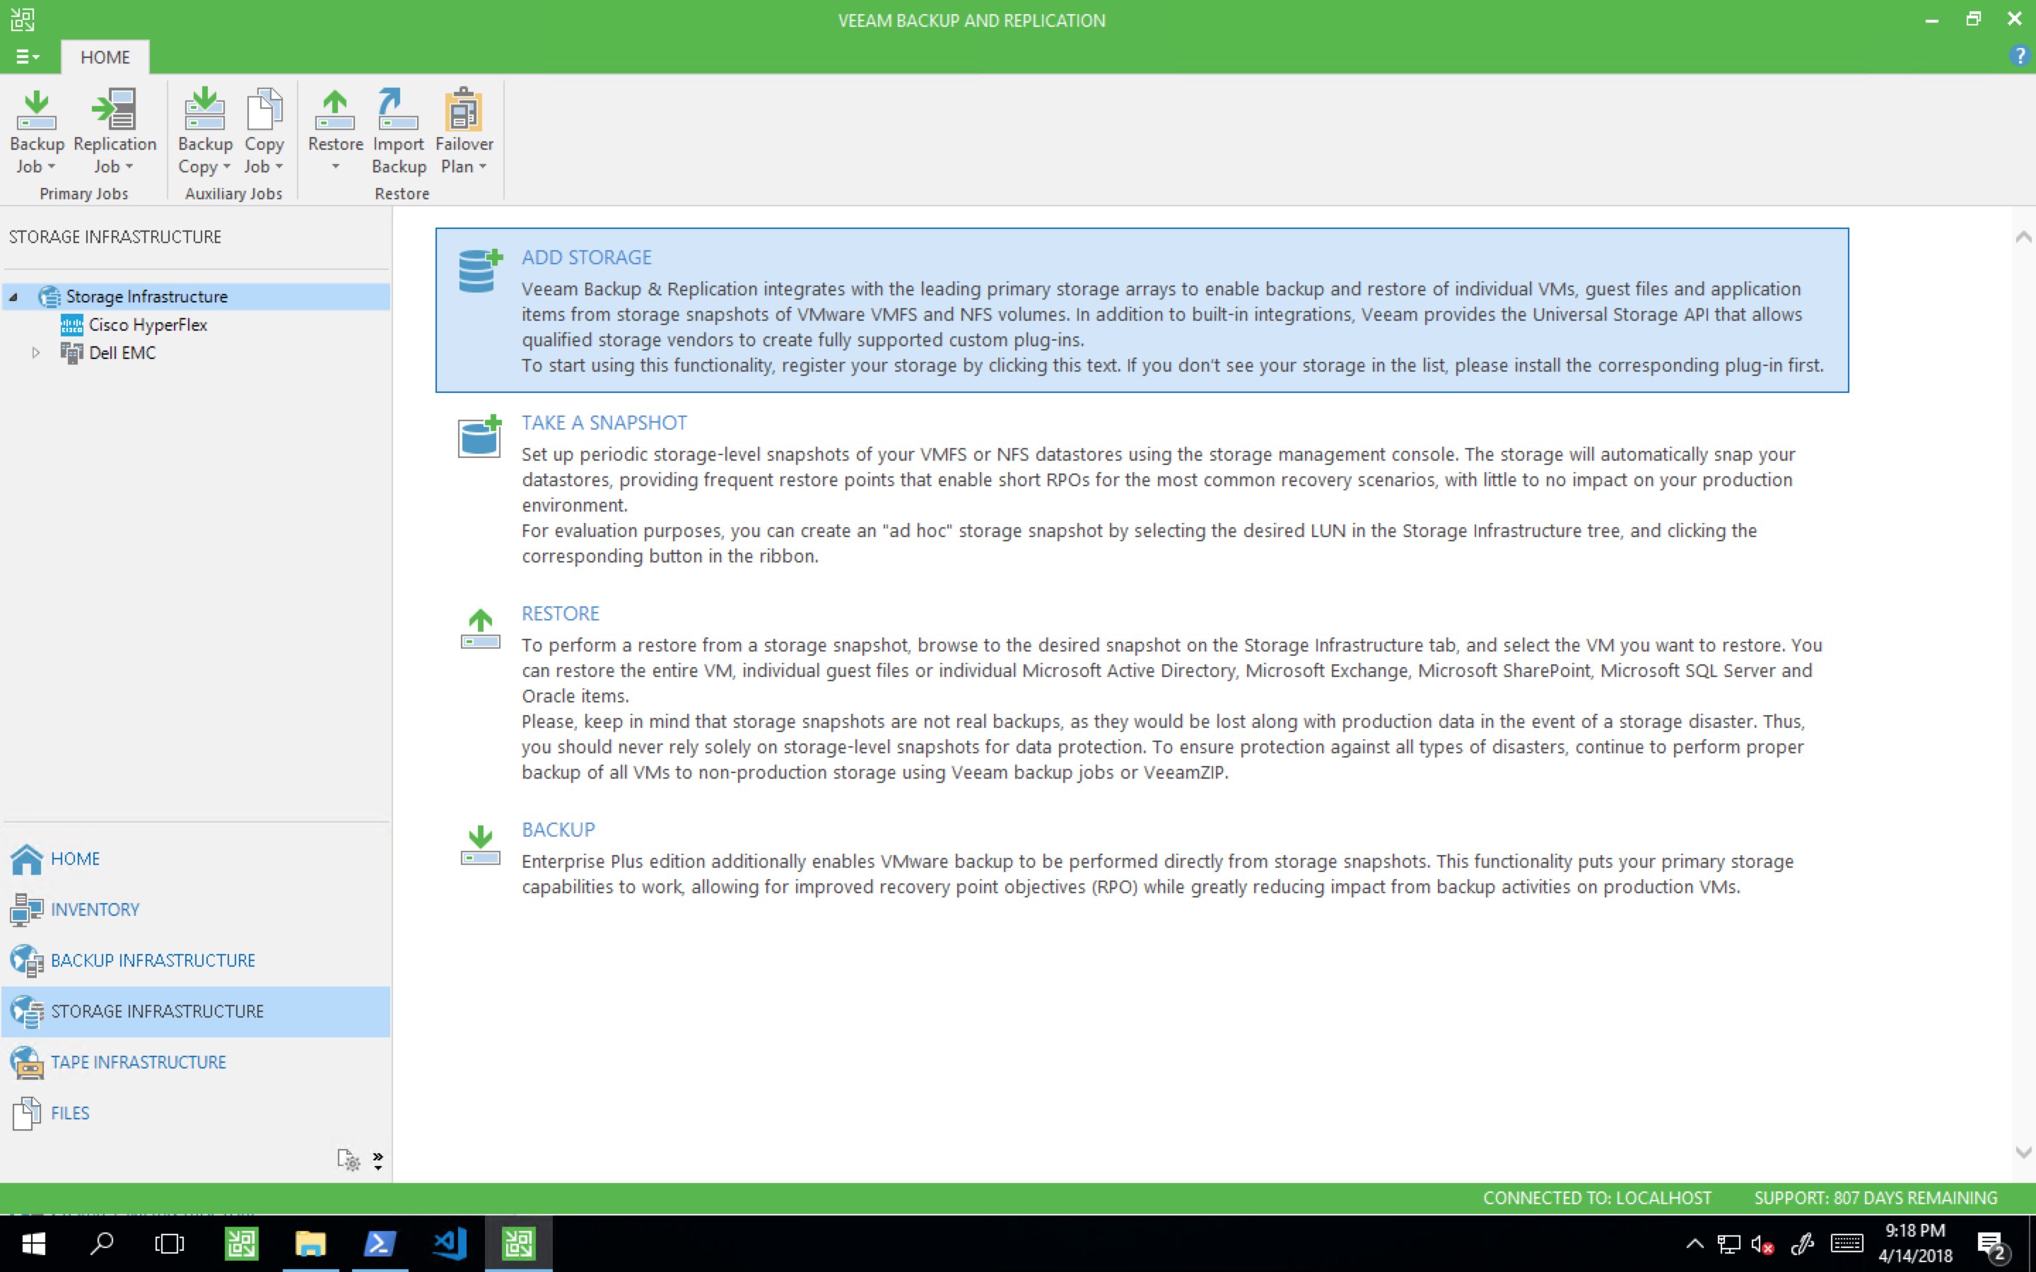Click the BACKUP heading link
2036x1272 pixels.
(558, 830)
